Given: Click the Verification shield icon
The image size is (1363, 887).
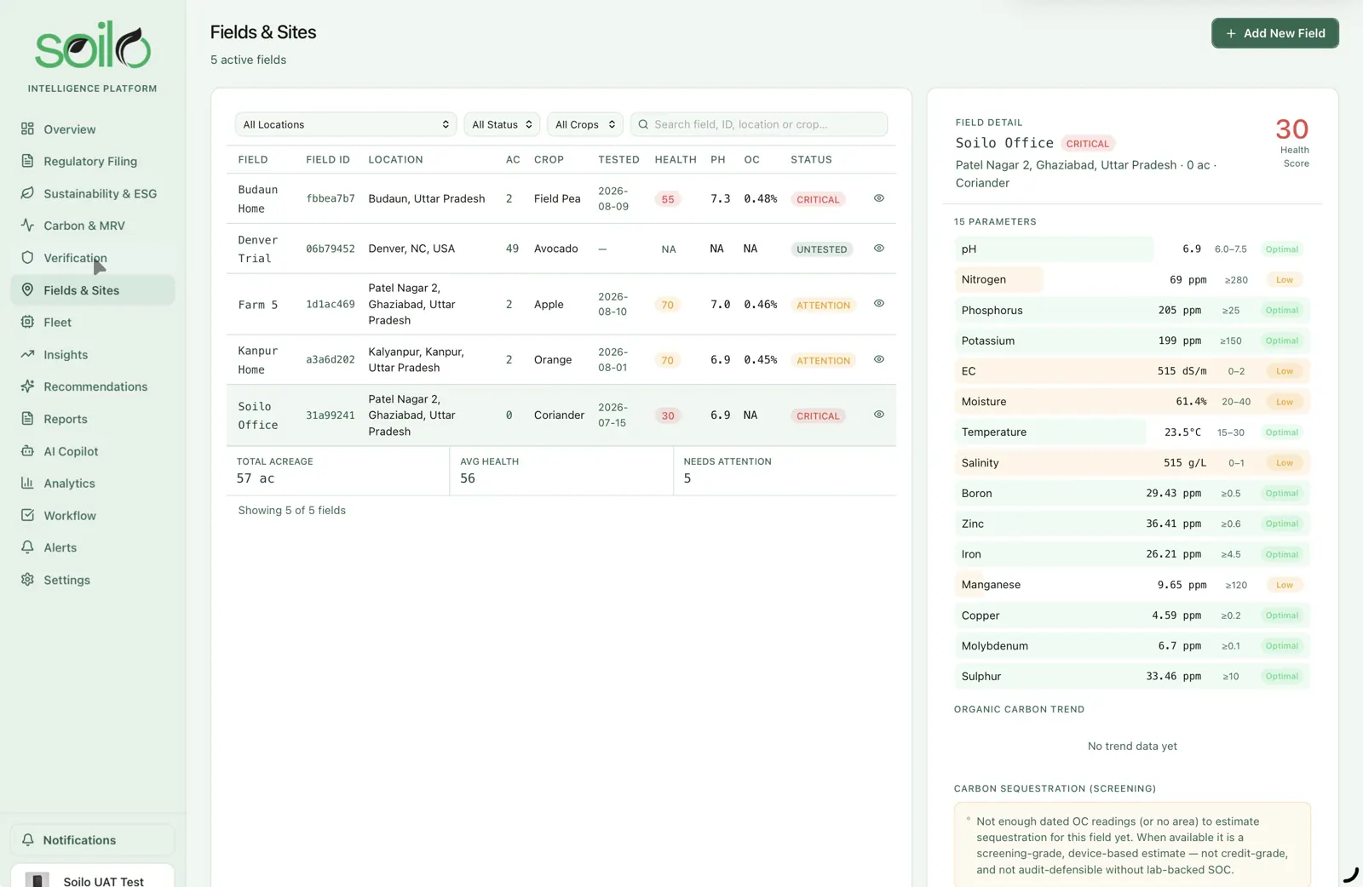Looking at the screenshot, I should tap(27, 257).
